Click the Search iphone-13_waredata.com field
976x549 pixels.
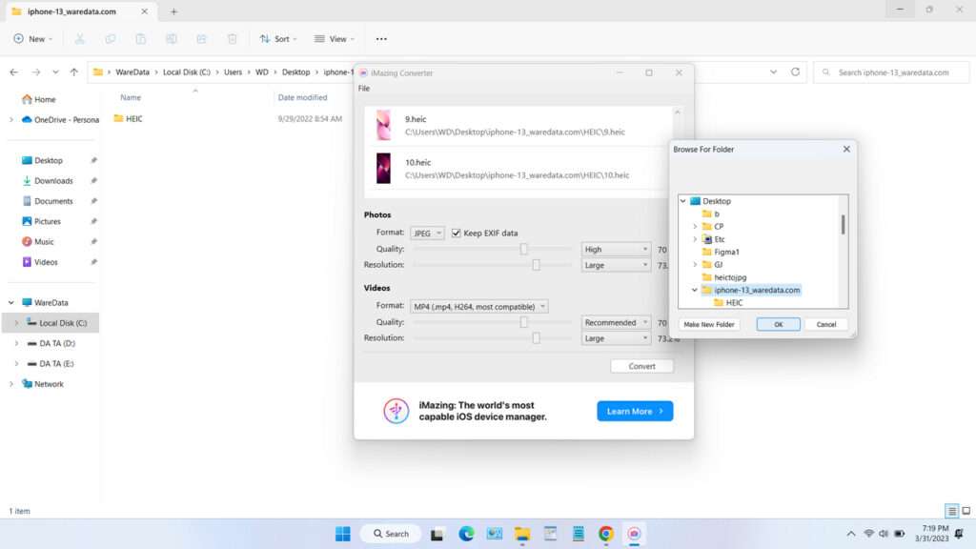[891, 72]
